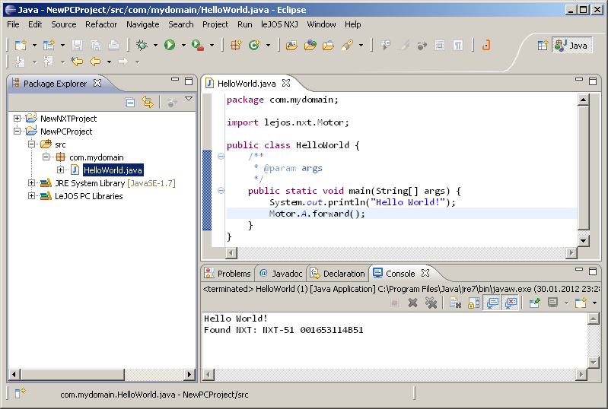This screenshot has width=608, height=409.
Task: Open Debug button dropdown arrow
Action: tap(155, 46)
